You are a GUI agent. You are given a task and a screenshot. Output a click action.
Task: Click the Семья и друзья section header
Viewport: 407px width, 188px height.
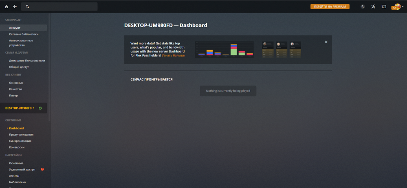tap(16, 52)
